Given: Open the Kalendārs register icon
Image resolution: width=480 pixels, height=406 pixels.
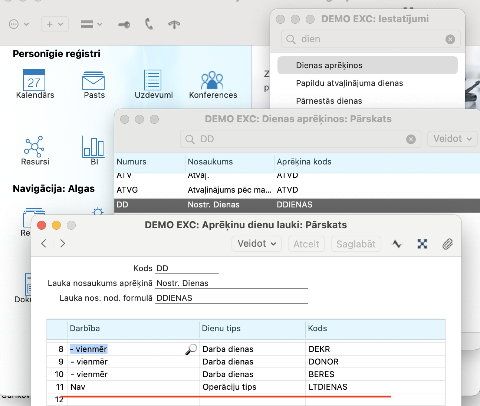Looking at the screenshot, I should [x=34, y=80].
